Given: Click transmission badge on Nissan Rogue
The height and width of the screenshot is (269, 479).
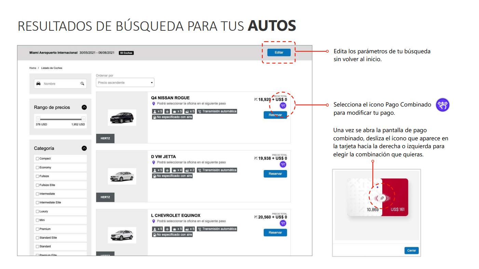Looking at the screenshot, I should coord(217,111).
